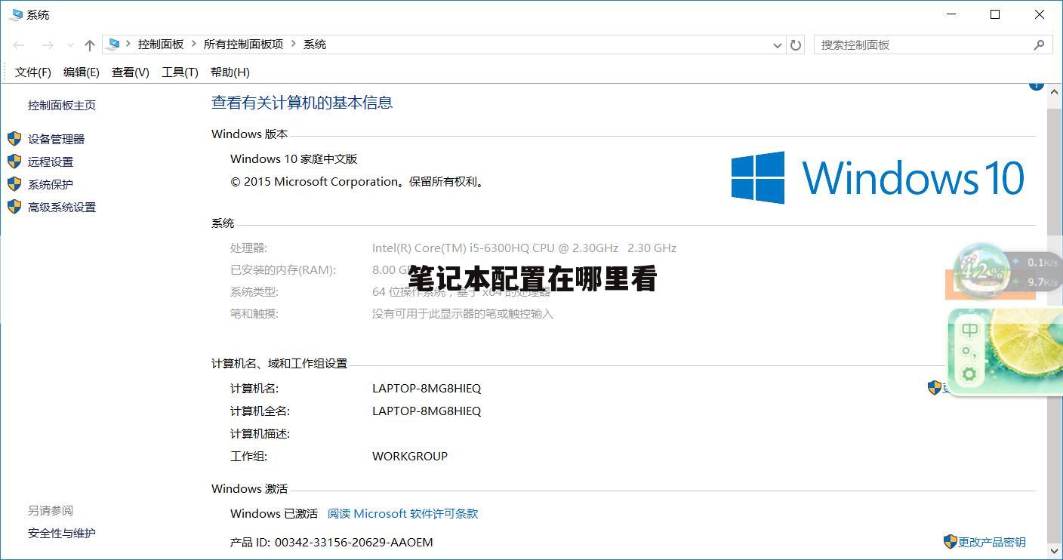Image resolution: width=1063 pixels, height=560 pixels.
Task: Click the blue help icon at top right
Action: click(x=1037, y=85)
